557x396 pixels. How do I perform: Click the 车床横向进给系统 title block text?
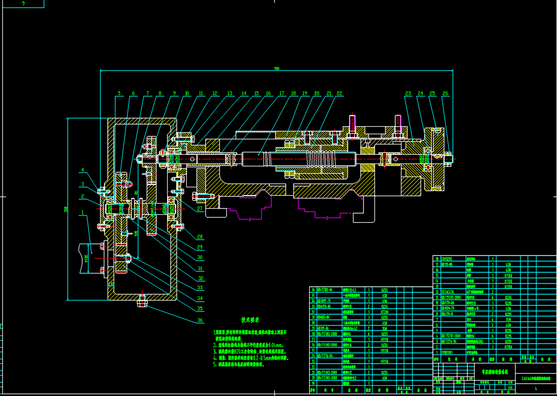495,372
